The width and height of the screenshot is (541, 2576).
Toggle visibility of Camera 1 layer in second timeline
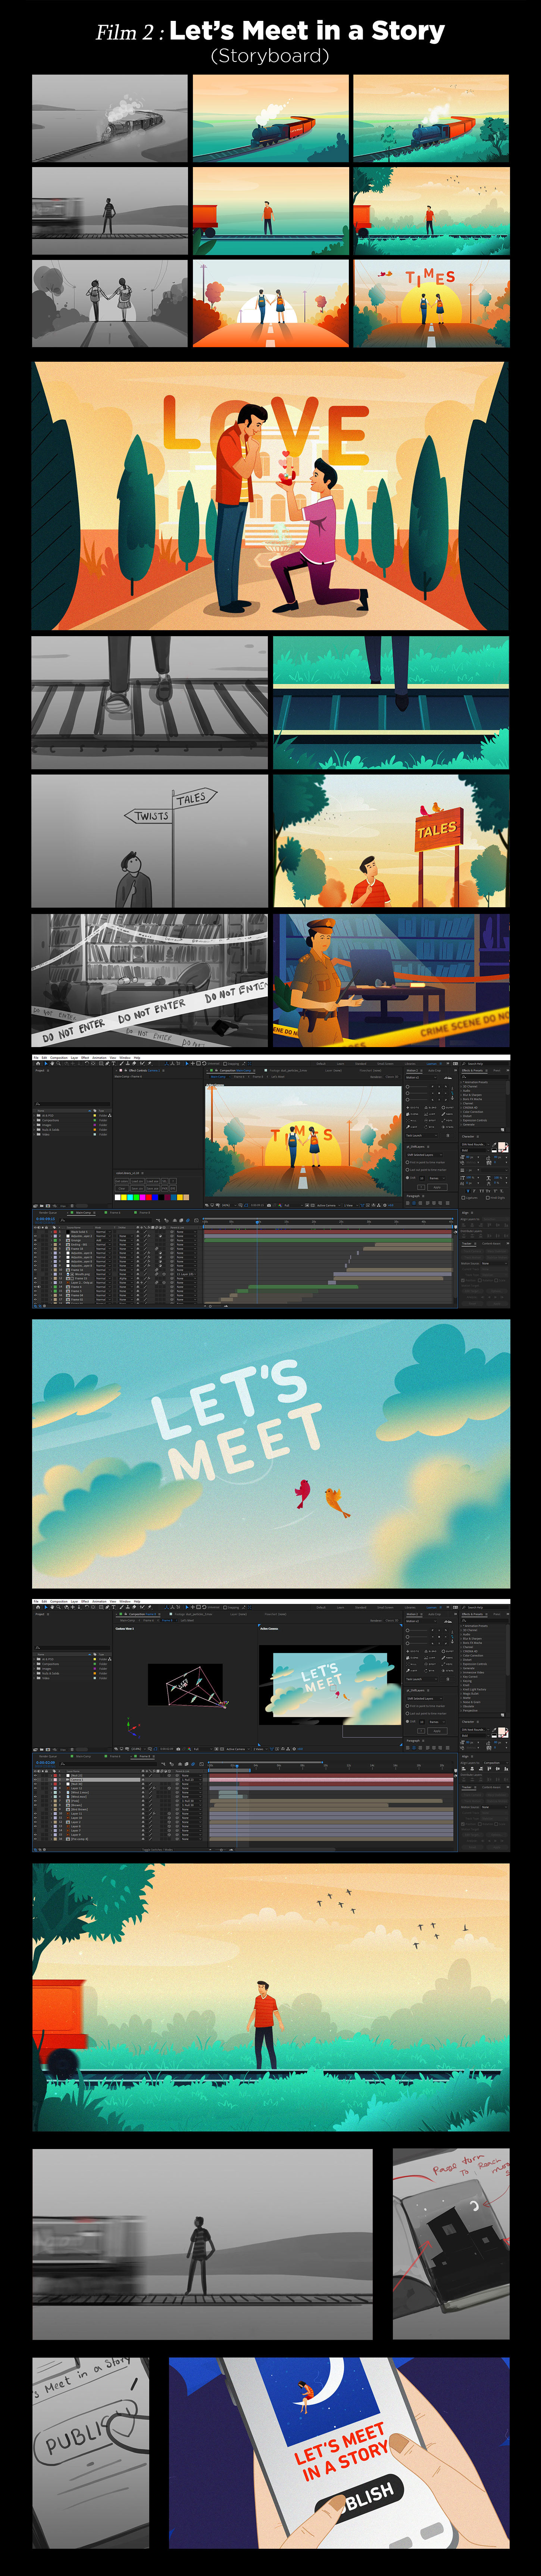(36, 1779)
